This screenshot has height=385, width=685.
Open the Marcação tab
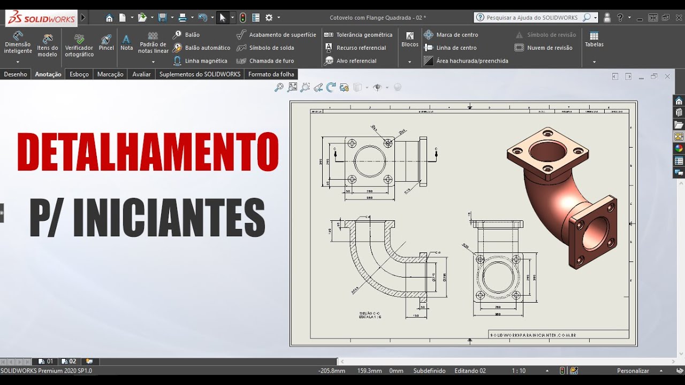coord(110,74)
